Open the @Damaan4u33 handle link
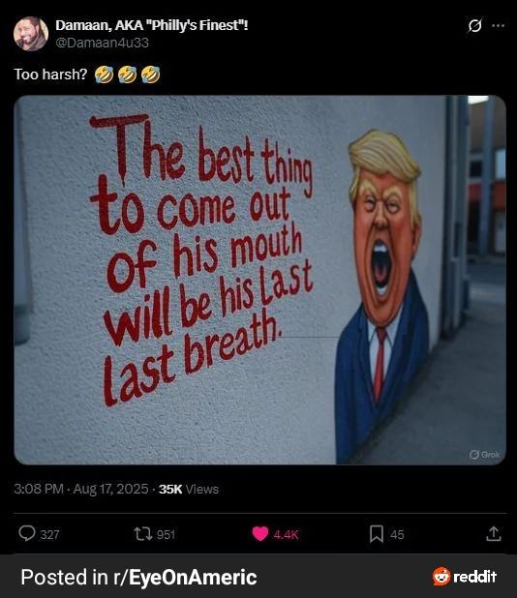517x598 pixels. [x=103, y=43]
